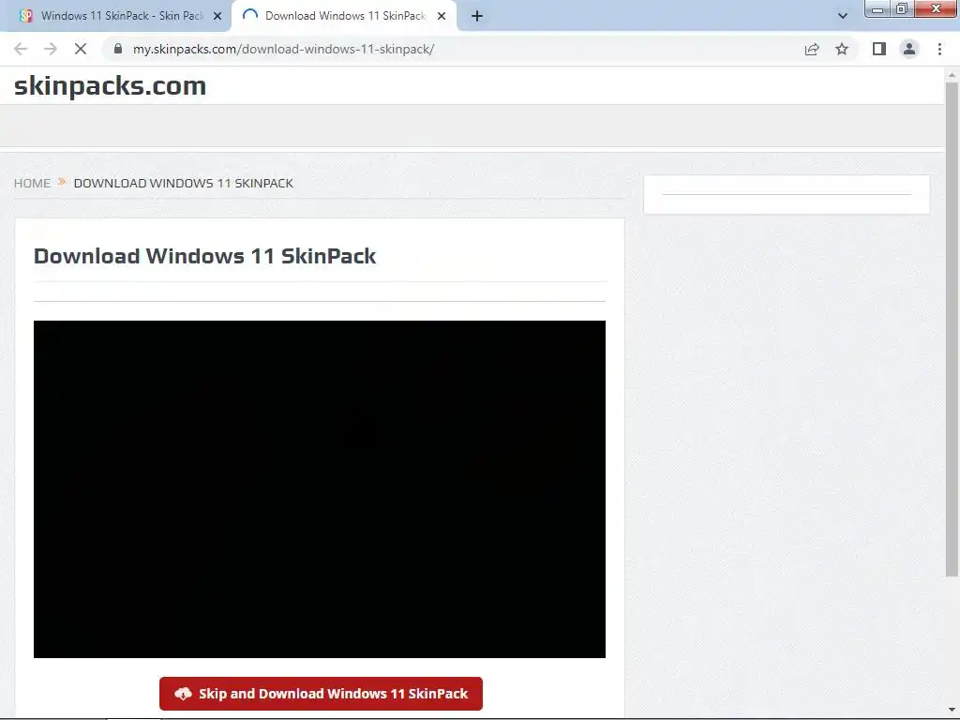The height and width of the screenshot is (720, 960).
Task: Open the Chrome profile menu
Action: coord(909,49)
